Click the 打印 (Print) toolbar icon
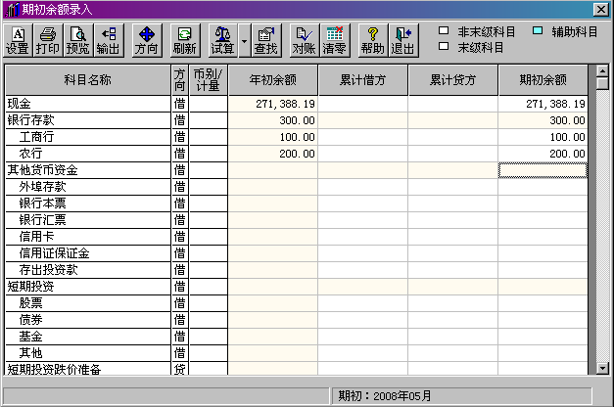The width and height of the screenshot is (614, 407). (48, 41)
